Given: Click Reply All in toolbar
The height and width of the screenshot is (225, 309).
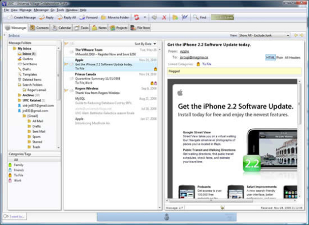Looking at the screenshot, I should coord(66,17).
